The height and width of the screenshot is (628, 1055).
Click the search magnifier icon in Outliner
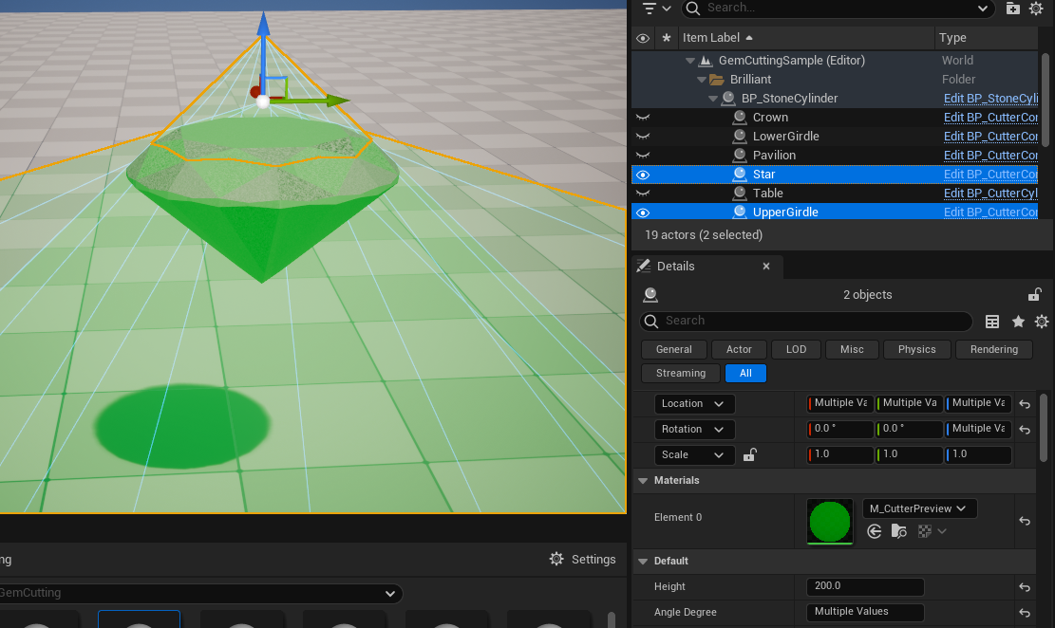coord(692,9)
